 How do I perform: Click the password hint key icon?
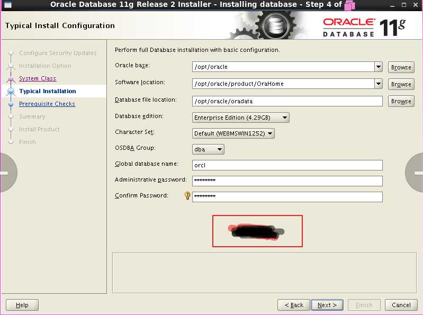(x=187, y=195)
